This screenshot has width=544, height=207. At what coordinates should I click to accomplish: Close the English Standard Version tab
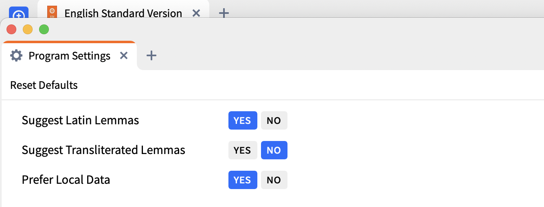[196, 13]
